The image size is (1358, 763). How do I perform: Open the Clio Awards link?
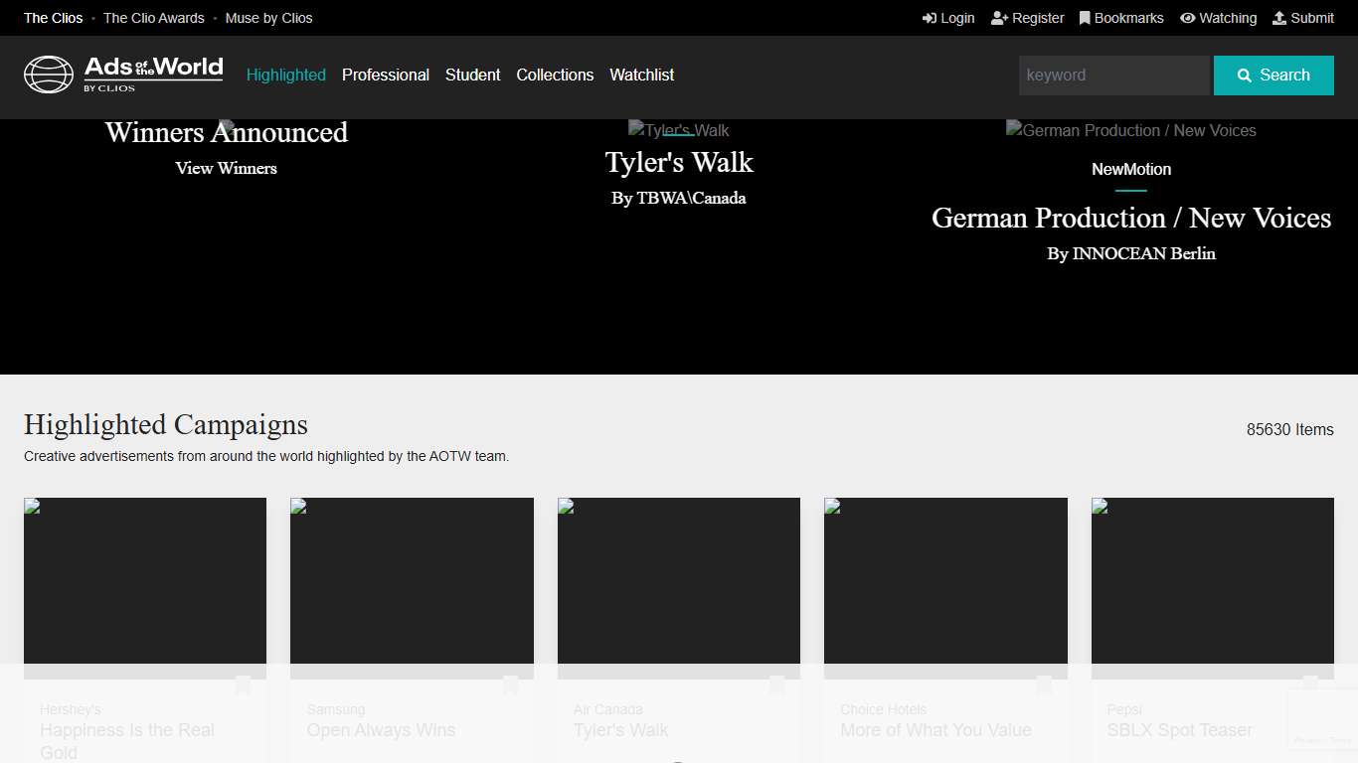click(153, 18)
